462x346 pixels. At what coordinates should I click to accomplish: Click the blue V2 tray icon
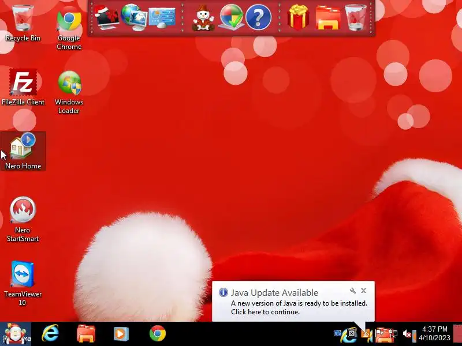(338, 333)
